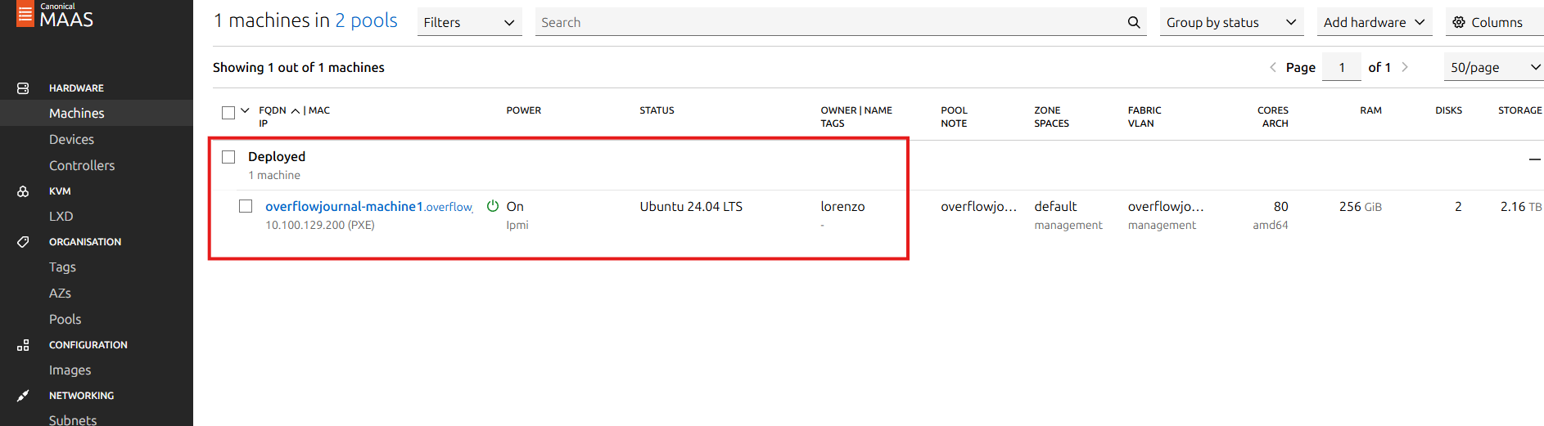Click the green power status icon
This screenshot has height=426, width=1544.
[x=493, y=206]
